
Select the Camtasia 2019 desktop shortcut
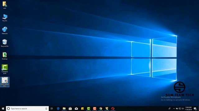[5, 69]
